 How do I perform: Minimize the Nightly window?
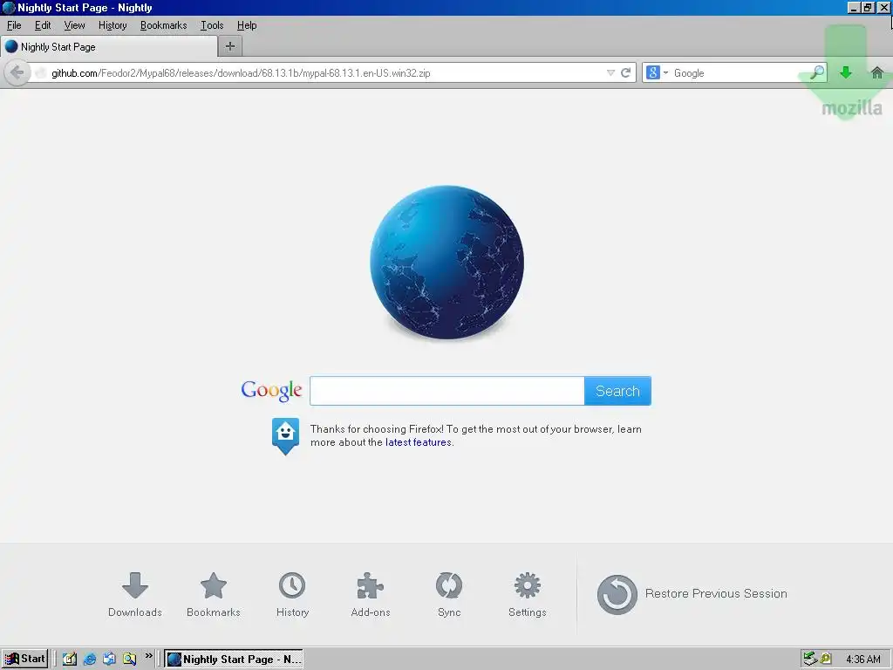tap(853, 7)
